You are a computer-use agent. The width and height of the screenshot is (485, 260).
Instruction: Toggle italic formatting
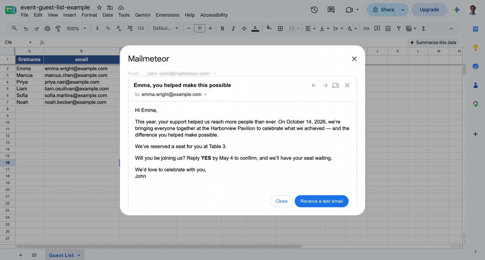point(233,28)
